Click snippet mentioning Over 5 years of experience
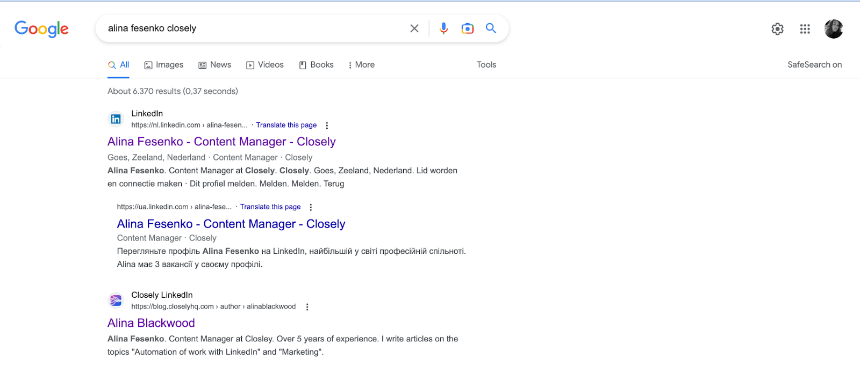Screen dimensions: 860x373 click(x=283, y=346)
